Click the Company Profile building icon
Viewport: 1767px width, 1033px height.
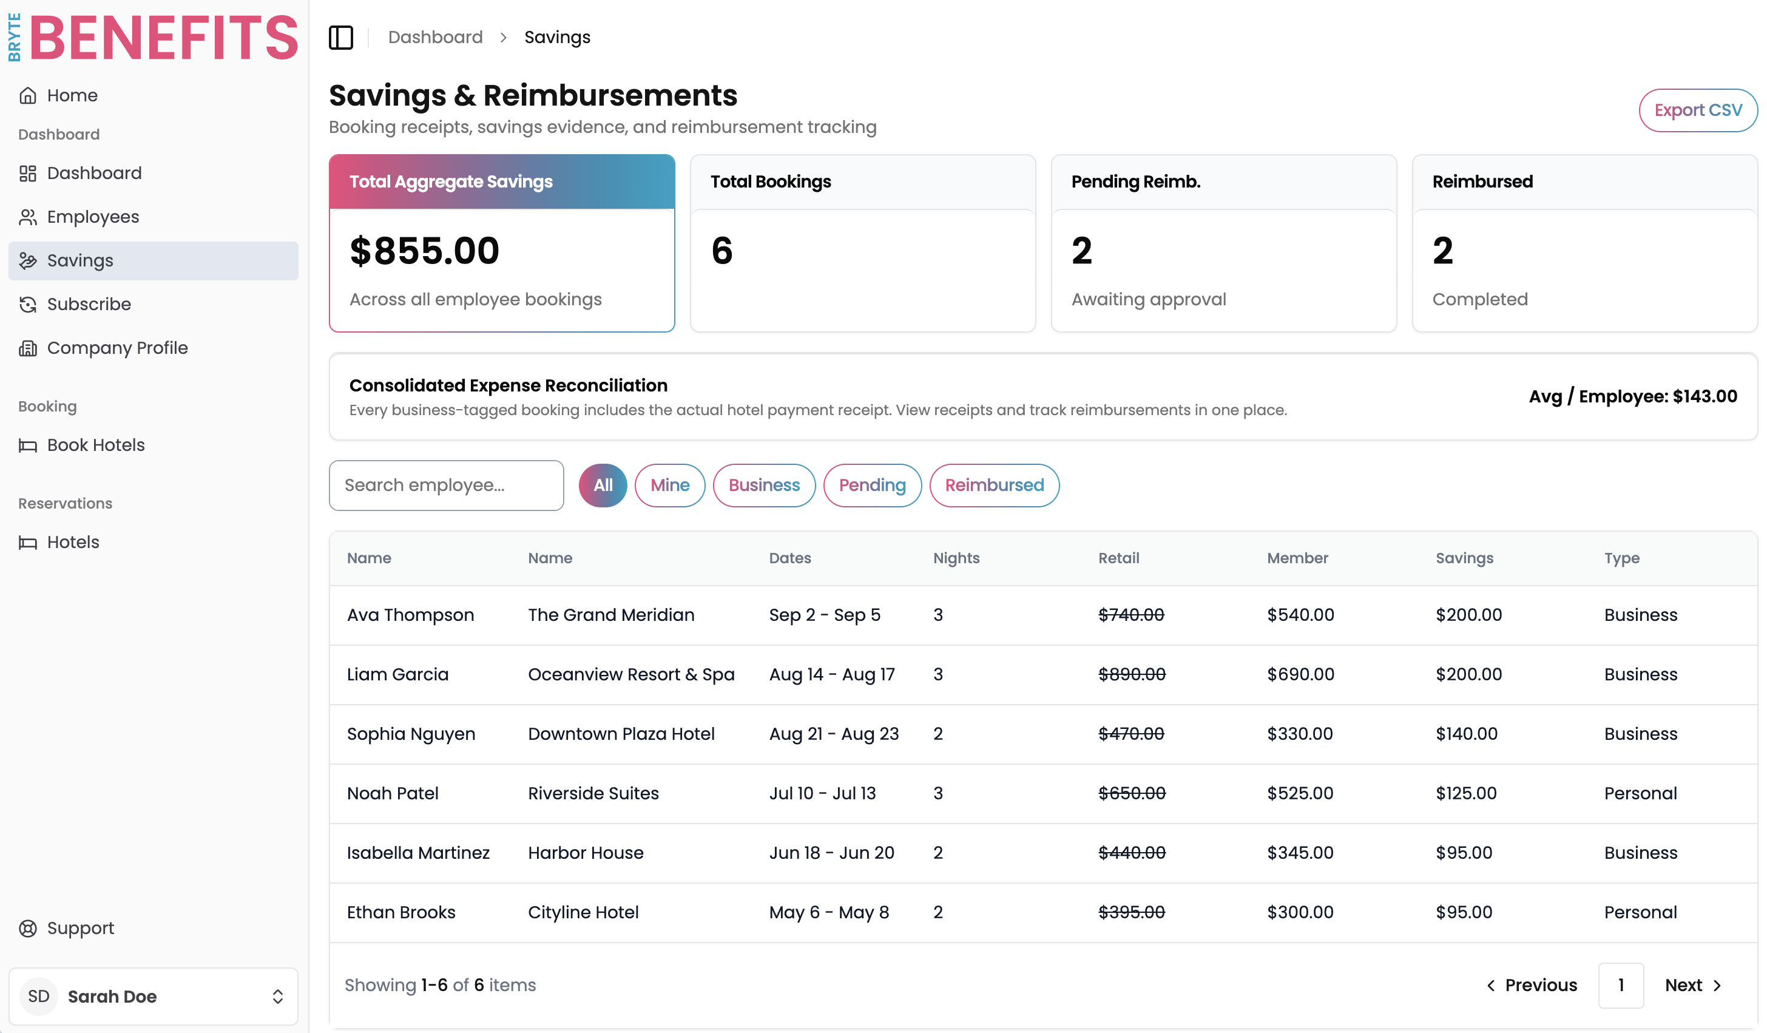click(28, 348)
